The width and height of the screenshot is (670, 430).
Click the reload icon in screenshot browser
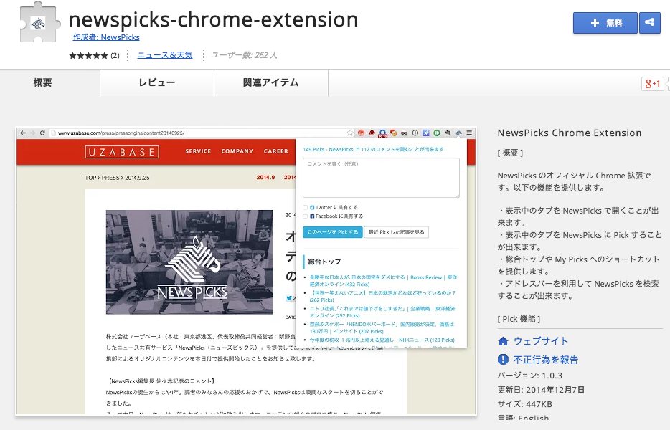(x=42, y=133)
